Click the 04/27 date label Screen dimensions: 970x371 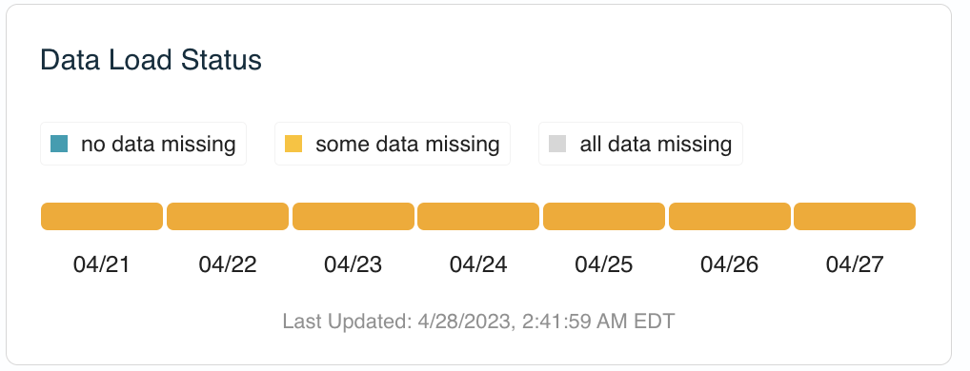pos(855,264)
